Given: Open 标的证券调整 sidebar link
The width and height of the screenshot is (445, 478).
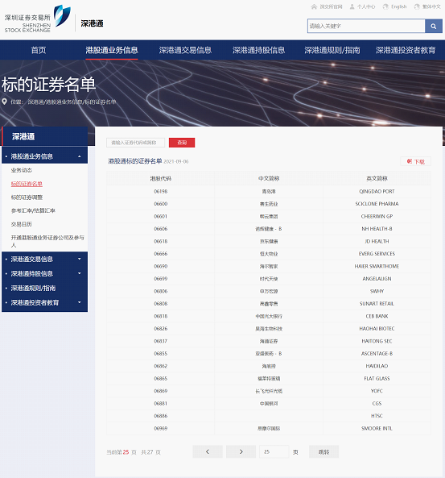Looking at the screenshot, I should 27,197.
